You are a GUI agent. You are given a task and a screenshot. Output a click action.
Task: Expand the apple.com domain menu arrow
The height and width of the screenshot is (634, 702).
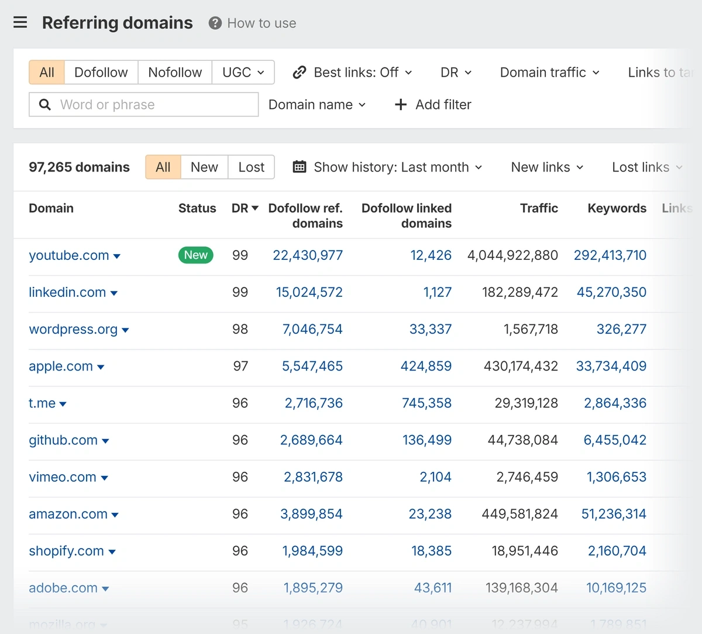(x=101, y=367)
